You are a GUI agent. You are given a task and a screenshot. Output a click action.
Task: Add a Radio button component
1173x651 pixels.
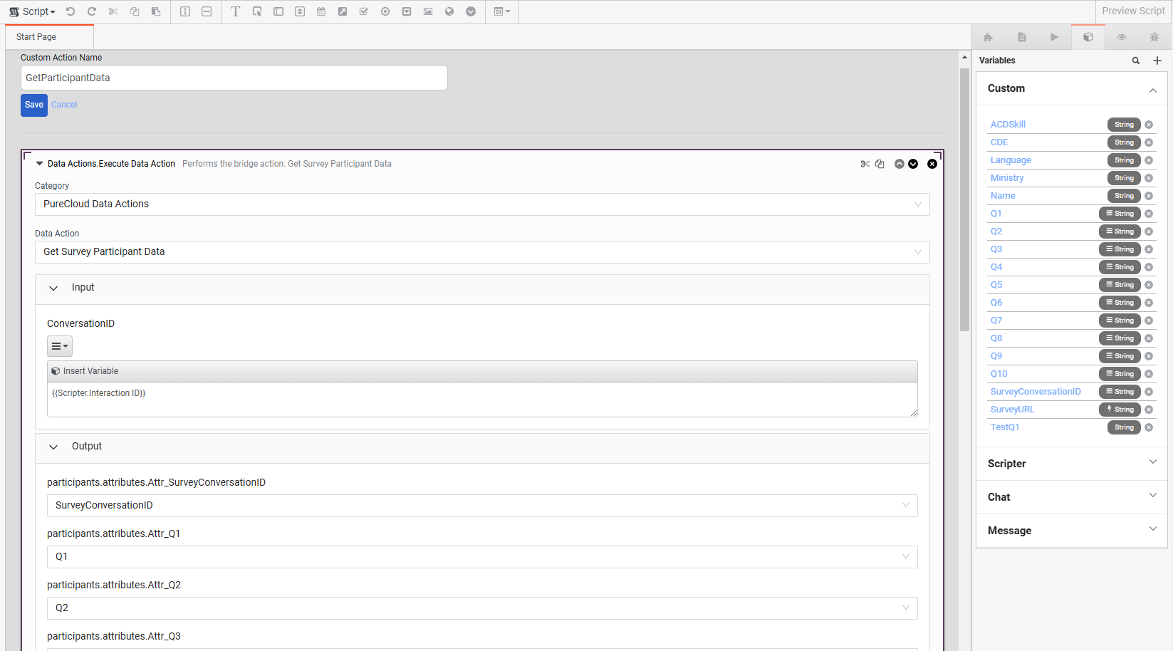385,11
